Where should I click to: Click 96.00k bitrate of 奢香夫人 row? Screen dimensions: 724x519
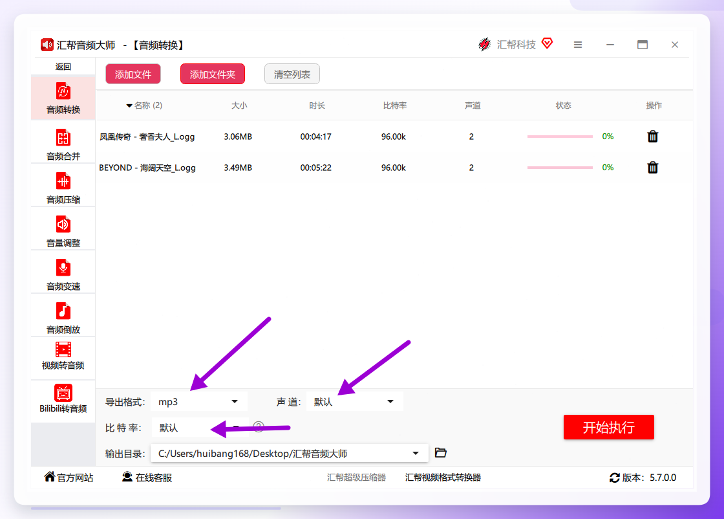tap(394, 137)
